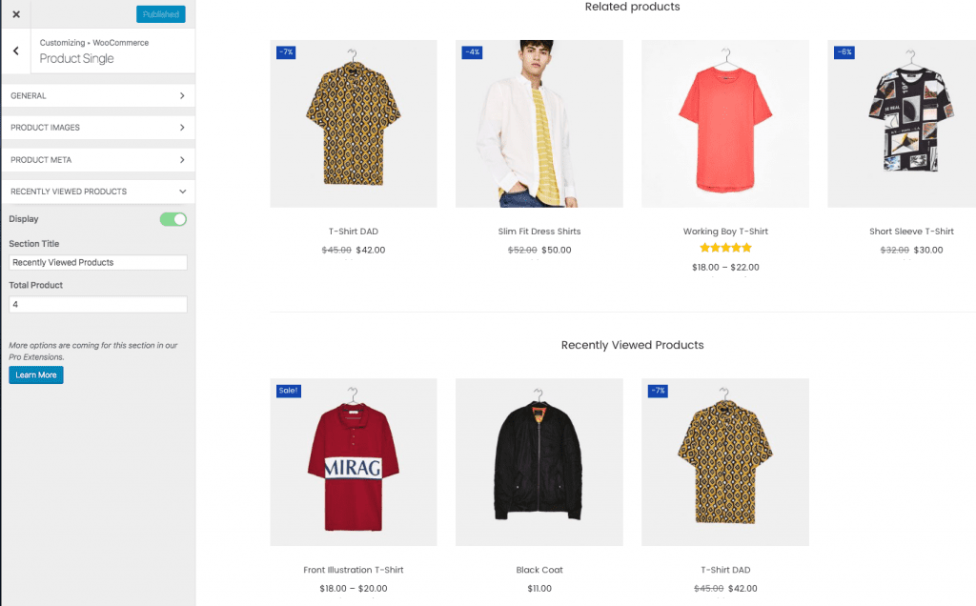Open the Short Sleeve T-Shirt title link
976x606 pixels.
tap(910, 232)
